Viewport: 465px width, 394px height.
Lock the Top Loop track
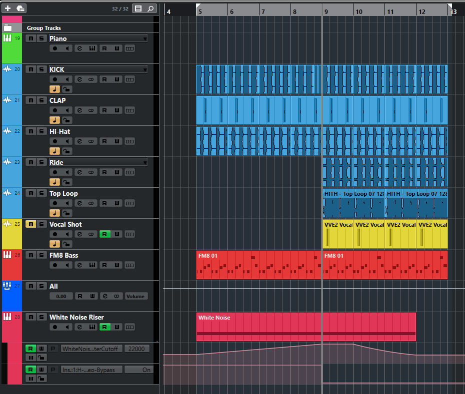click(66, 213)
